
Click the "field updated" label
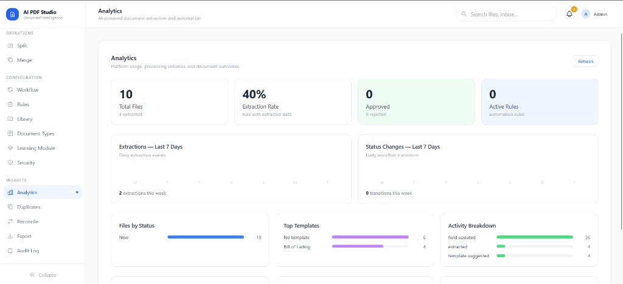pyautogui.click(x=462, y=238)
